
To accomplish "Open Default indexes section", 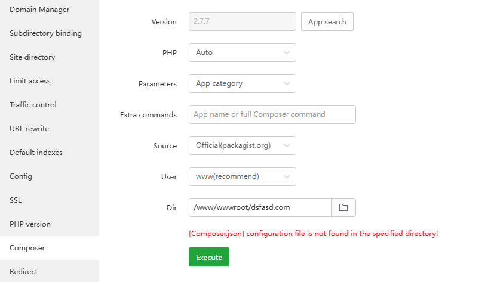I will click(36, 153).
